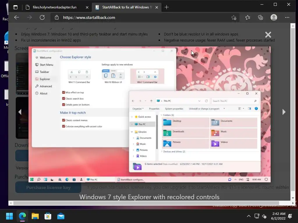
Task: Expand the This PC address bar dropdown
Action: tap(199, 101)
